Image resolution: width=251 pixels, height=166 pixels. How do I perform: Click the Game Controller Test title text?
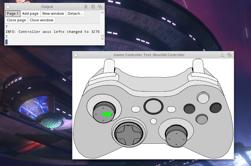[x=149, y=55]
